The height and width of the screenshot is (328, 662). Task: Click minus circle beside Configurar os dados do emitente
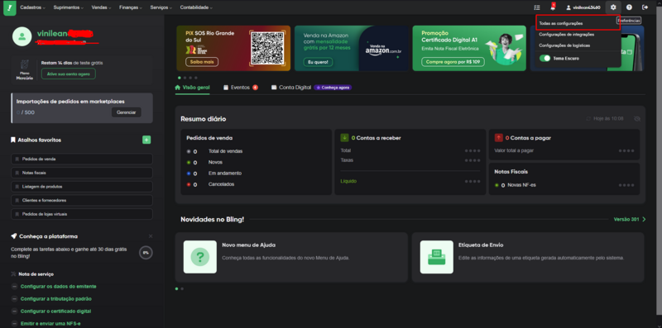point(14,286)
